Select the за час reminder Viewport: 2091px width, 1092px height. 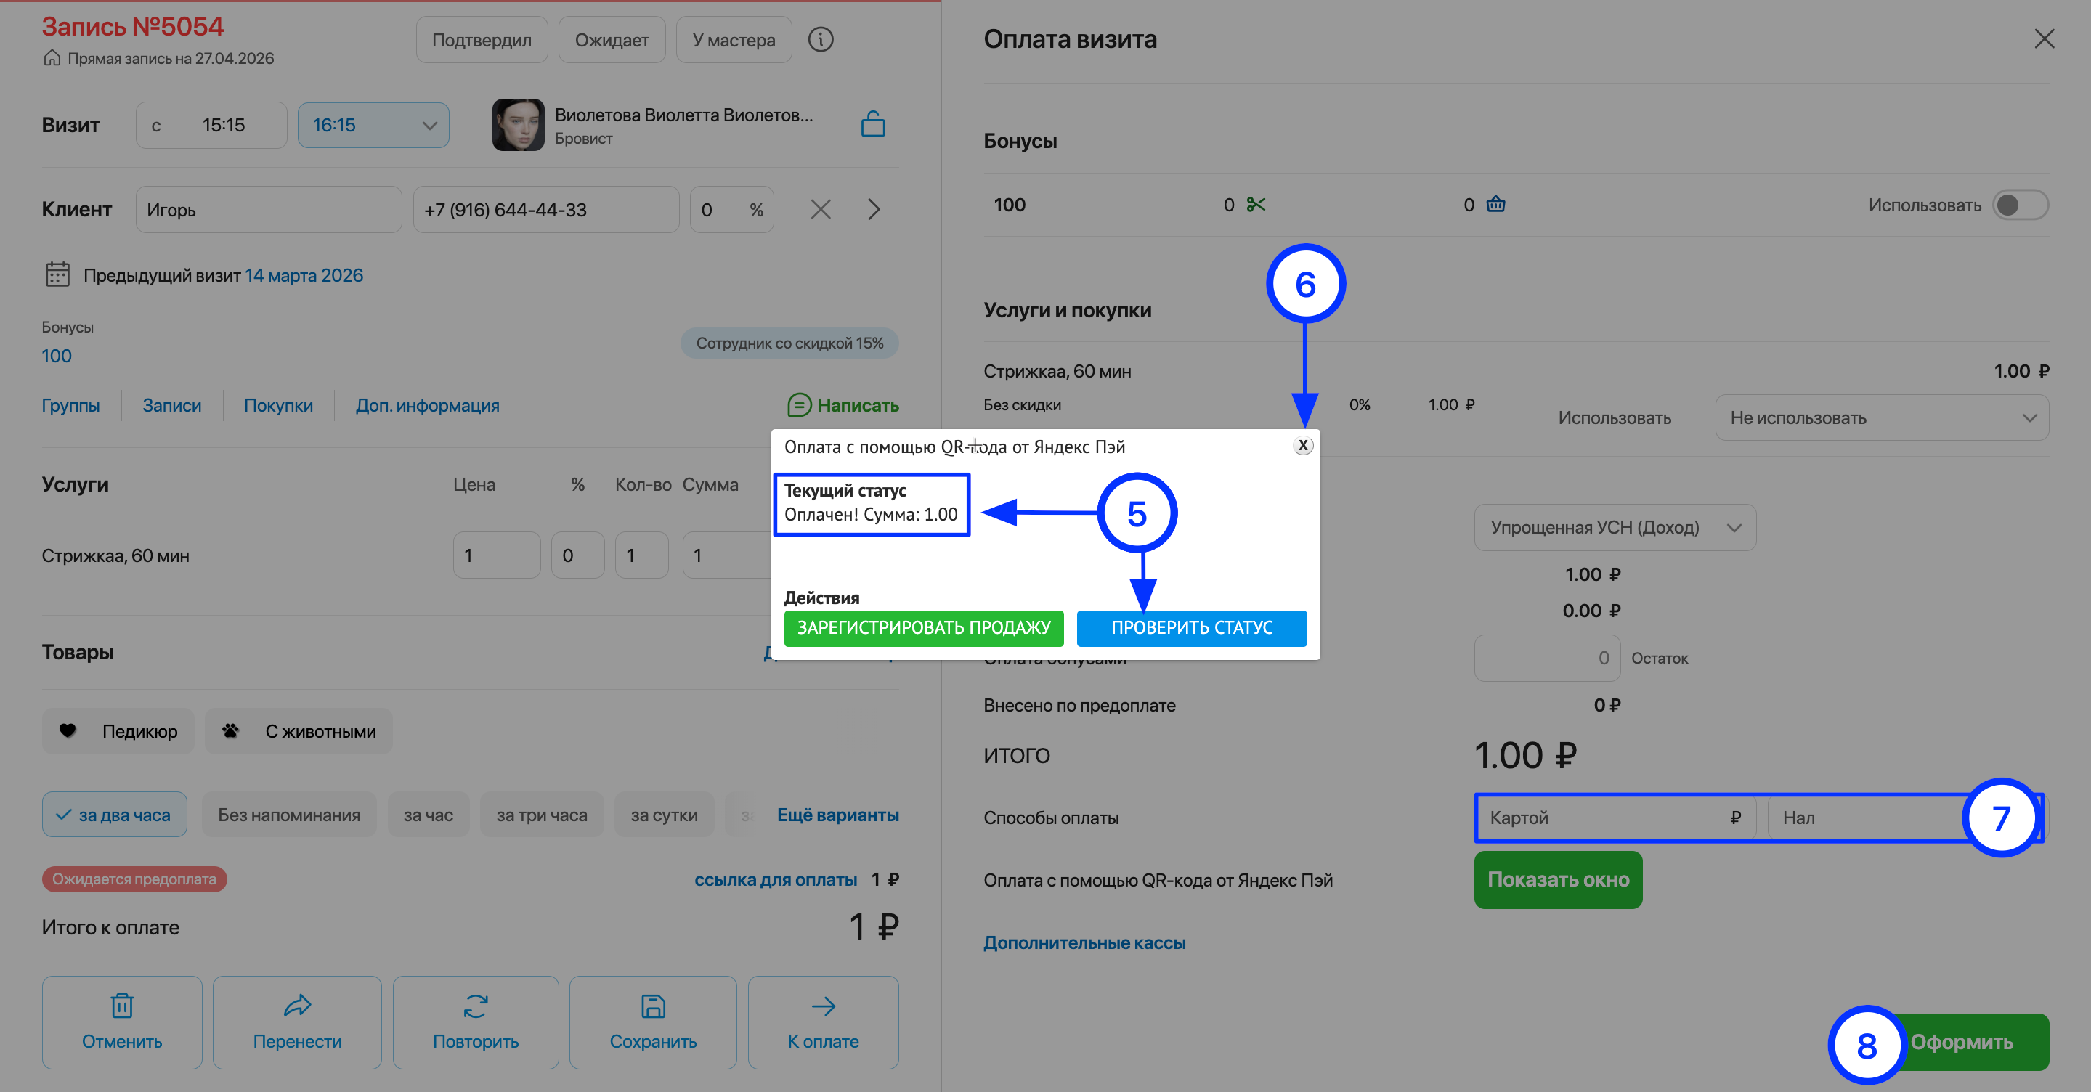[x=429, y=815]
